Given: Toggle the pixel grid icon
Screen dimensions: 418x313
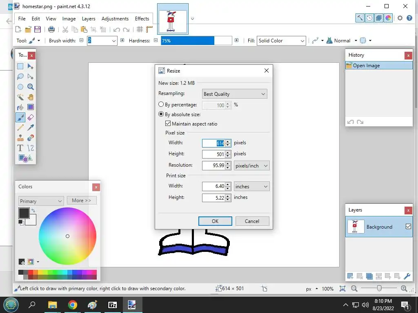Looking at the screenshot, I should [x=140, y=29].
